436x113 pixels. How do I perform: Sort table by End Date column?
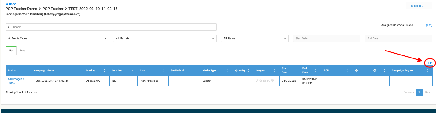click(311, 70)
